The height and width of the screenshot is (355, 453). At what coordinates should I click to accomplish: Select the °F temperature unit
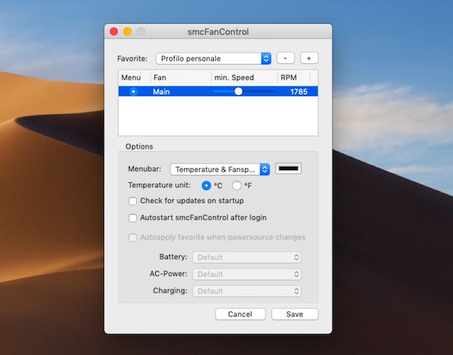click(237, 186)
